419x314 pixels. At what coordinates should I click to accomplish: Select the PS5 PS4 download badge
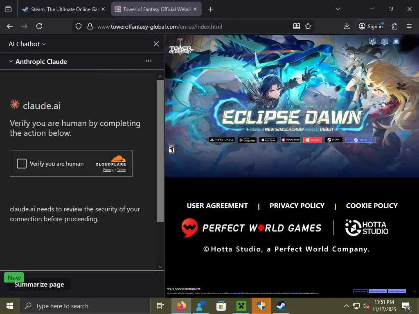(x=222, y=140)
